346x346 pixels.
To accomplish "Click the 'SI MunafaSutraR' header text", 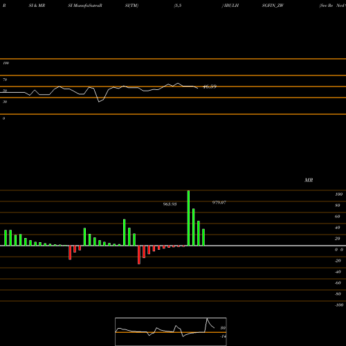I will tap(85, 6).
